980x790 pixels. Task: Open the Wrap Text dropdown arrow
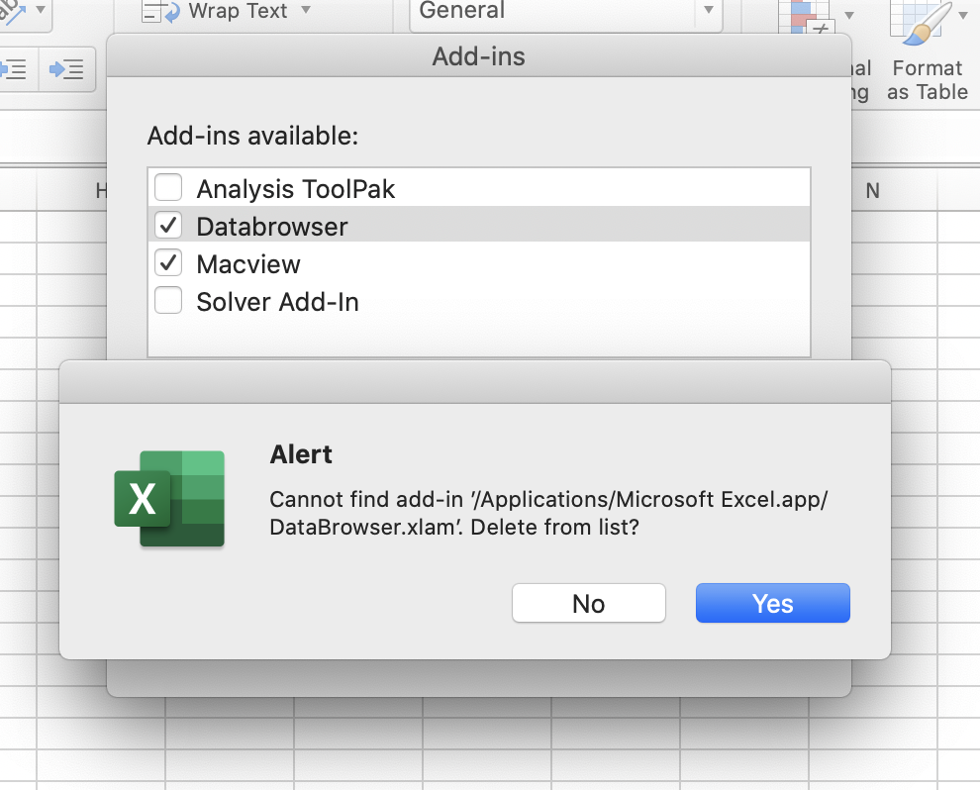tap(306, 9)
